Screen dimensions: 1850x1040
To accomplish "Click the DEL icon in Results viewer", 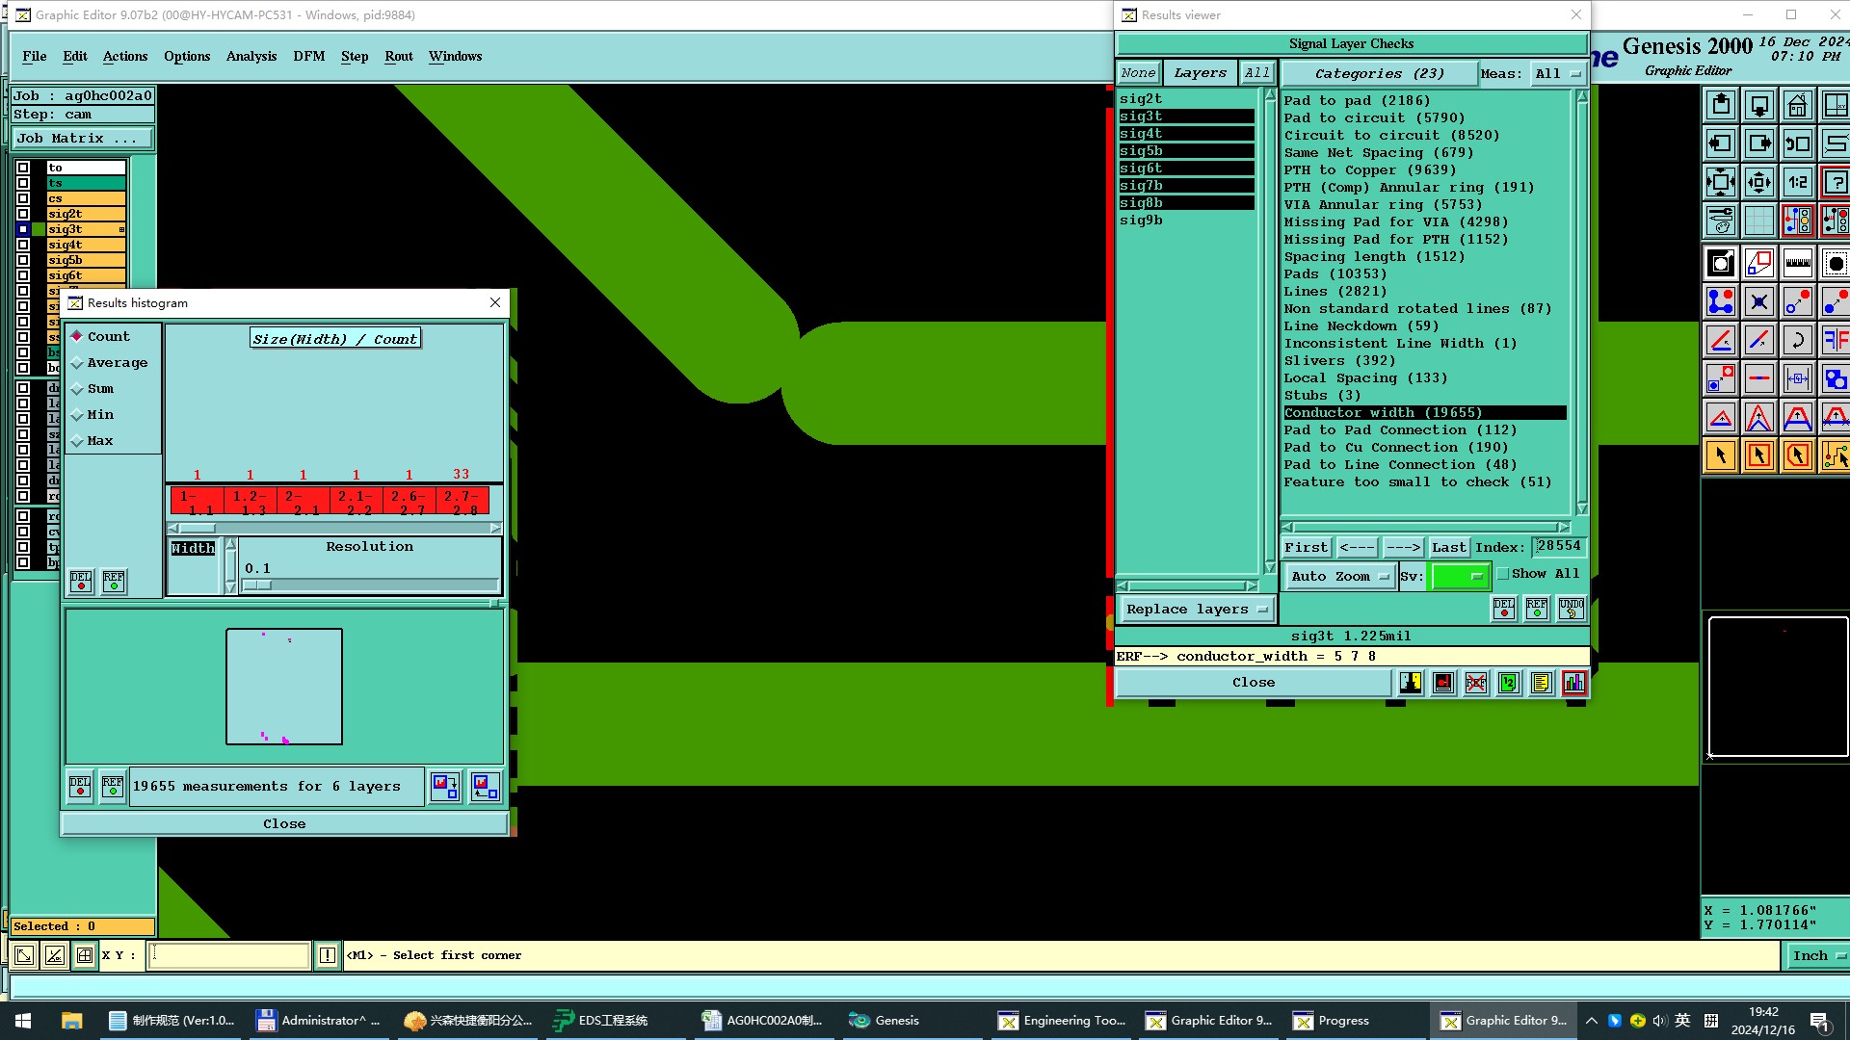I will point(1504,609).
